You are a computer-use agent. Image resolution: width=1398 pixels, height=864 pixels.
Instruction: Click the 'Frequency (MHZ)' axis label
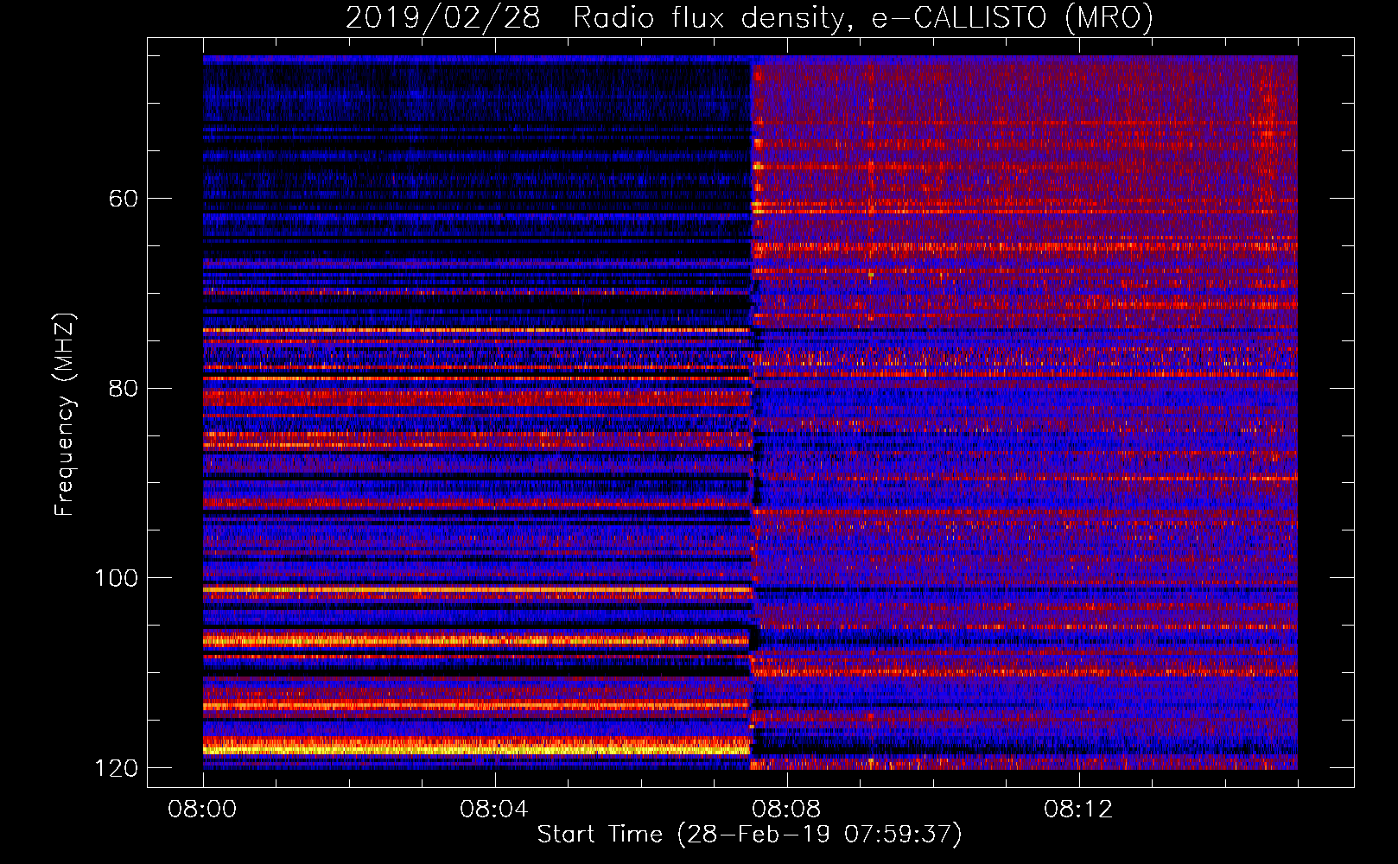[x=64, y=414]
